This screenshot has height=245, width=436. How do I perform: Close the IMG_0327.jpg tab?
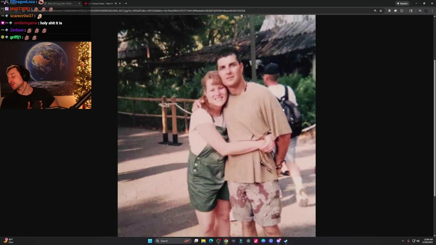point(79,3)
